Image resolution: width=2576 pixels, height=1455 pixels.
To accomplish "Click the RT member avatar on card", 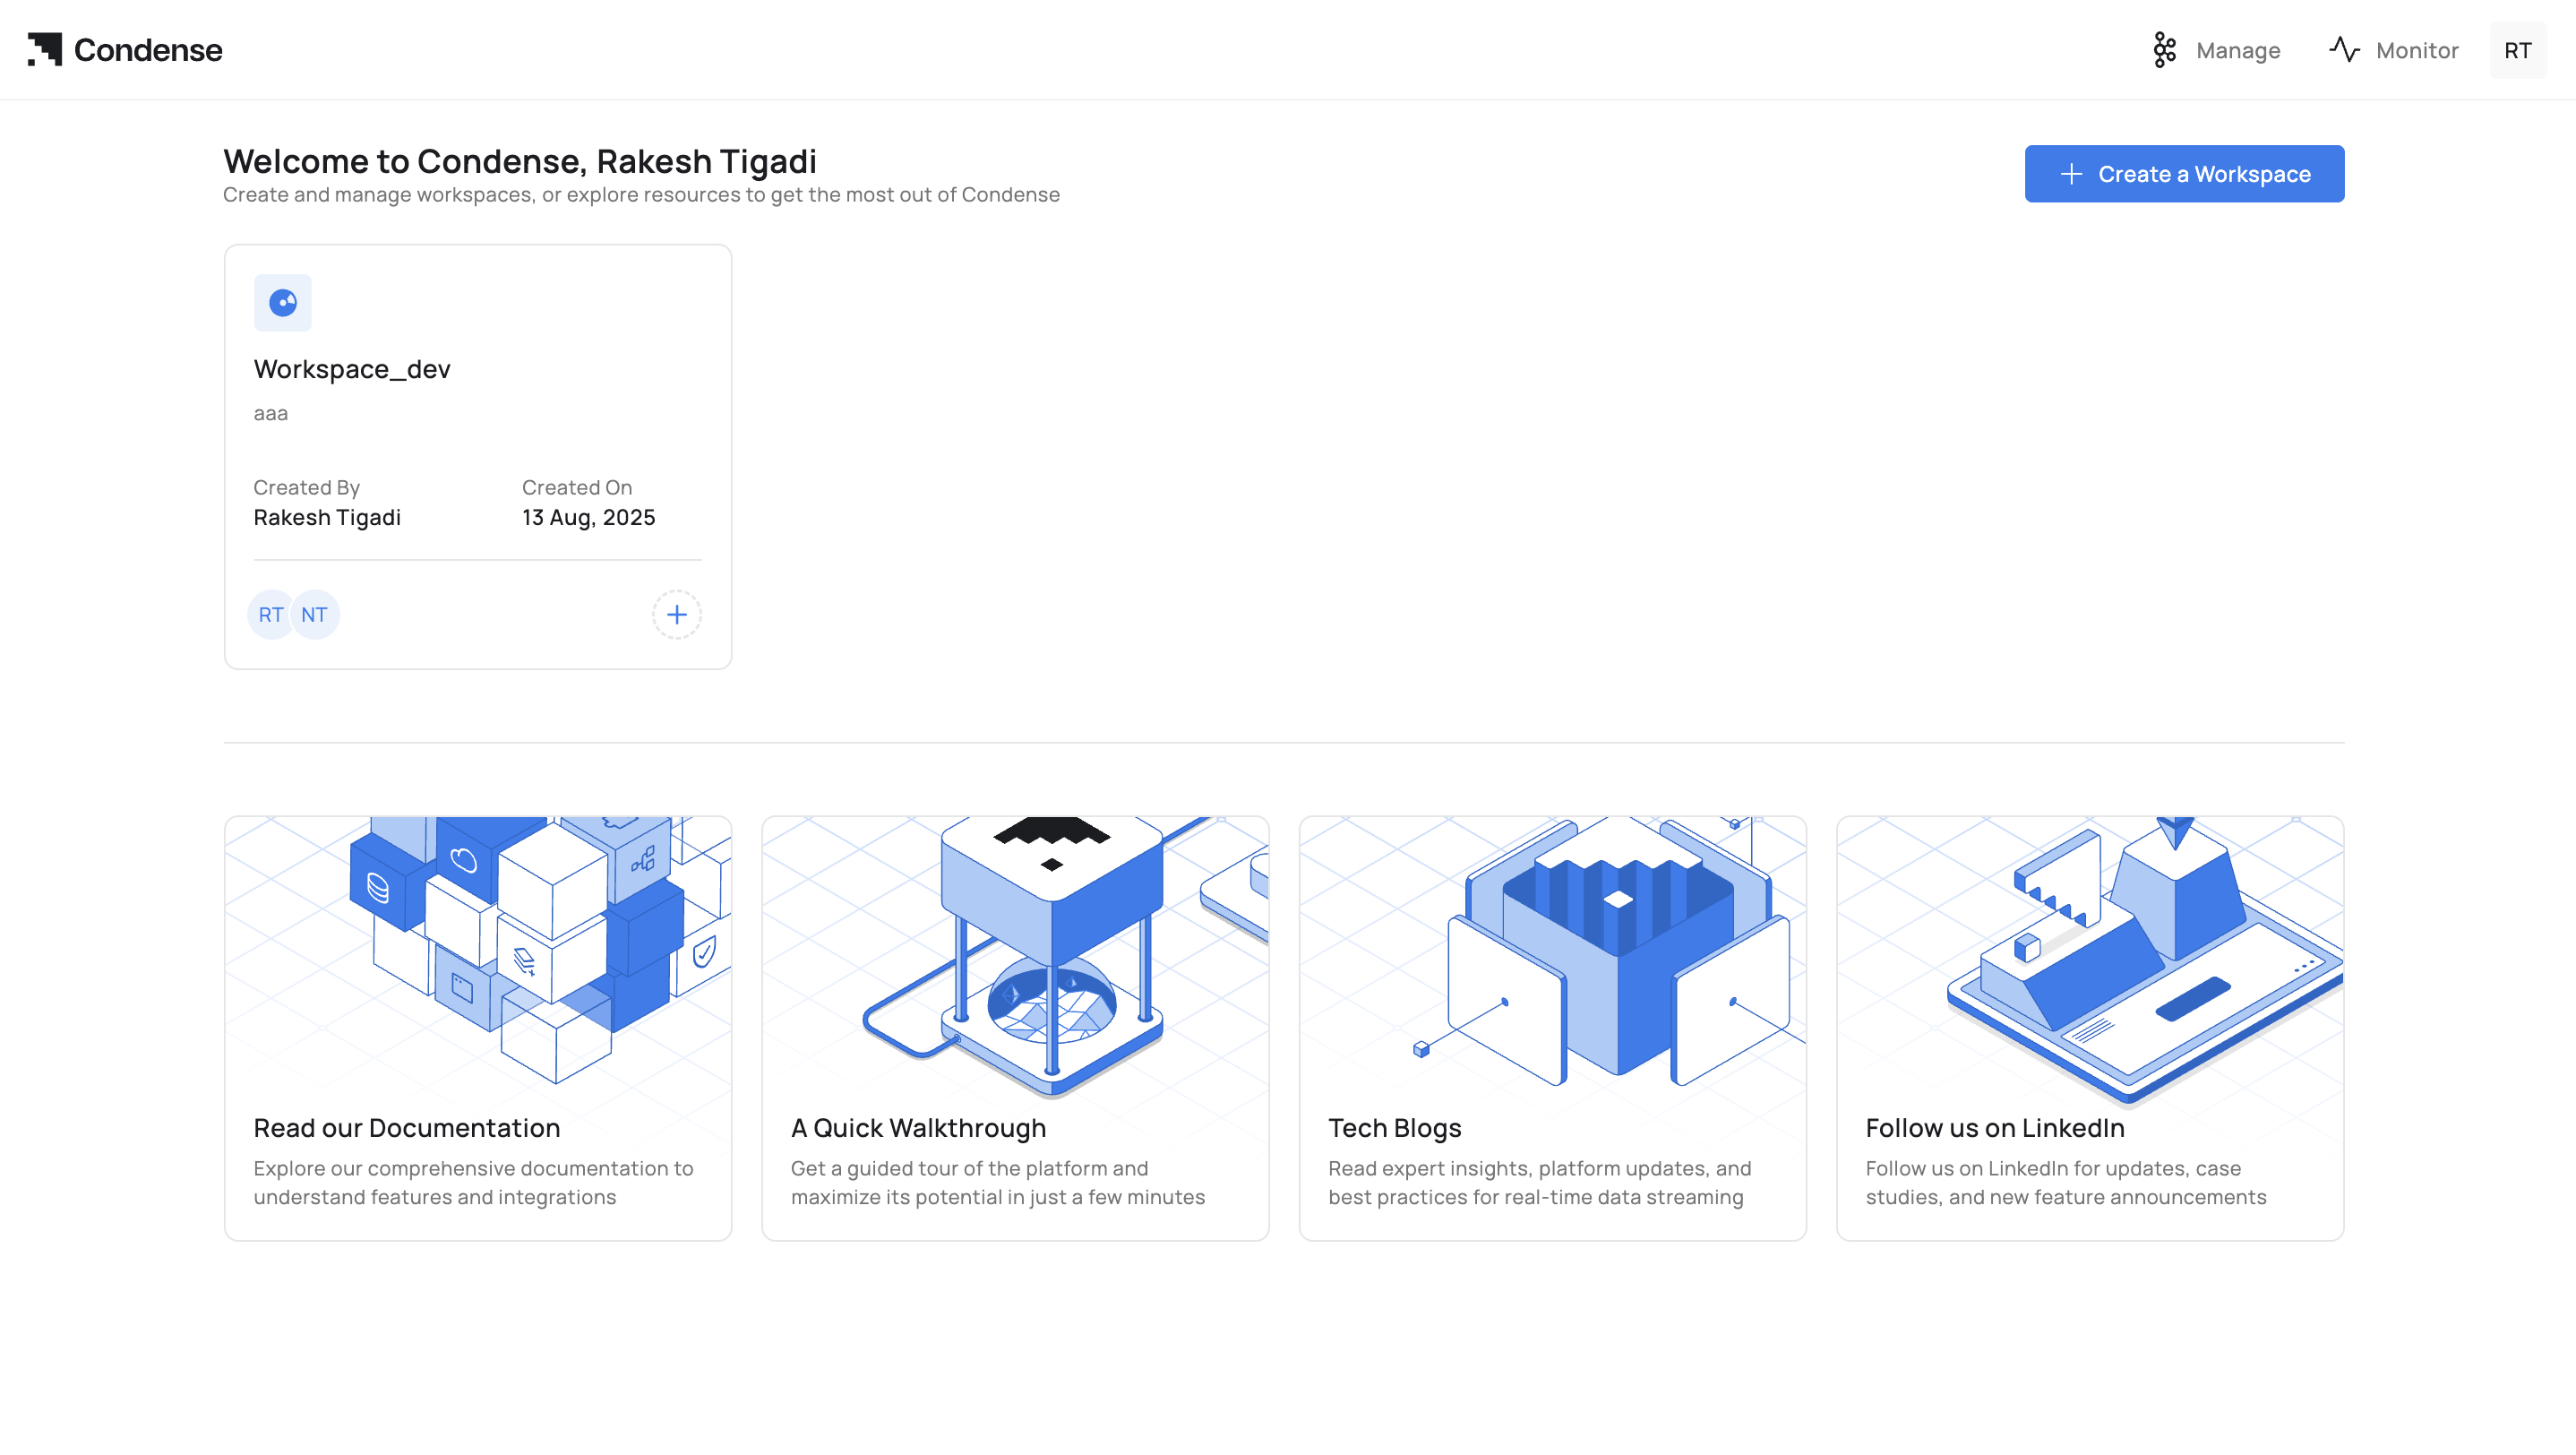I will pyautogui.click(x=270, y=615).
